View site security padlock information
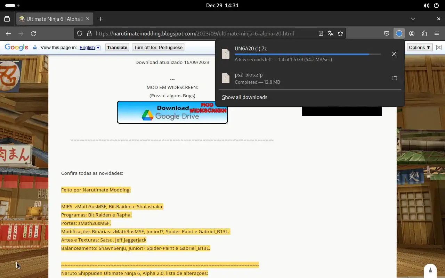Viewport: 445px width, 278px height. coord(89,33)
